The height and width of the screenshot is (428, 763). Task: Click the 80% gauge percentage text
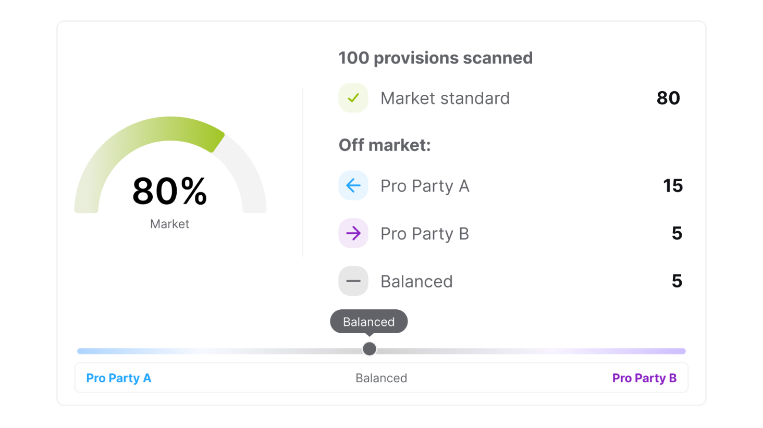pos(170,191)
